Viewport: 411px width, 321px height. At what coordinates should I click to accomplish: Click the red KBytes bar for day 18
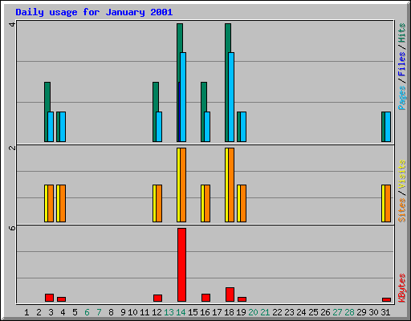(x=230, y=295)
